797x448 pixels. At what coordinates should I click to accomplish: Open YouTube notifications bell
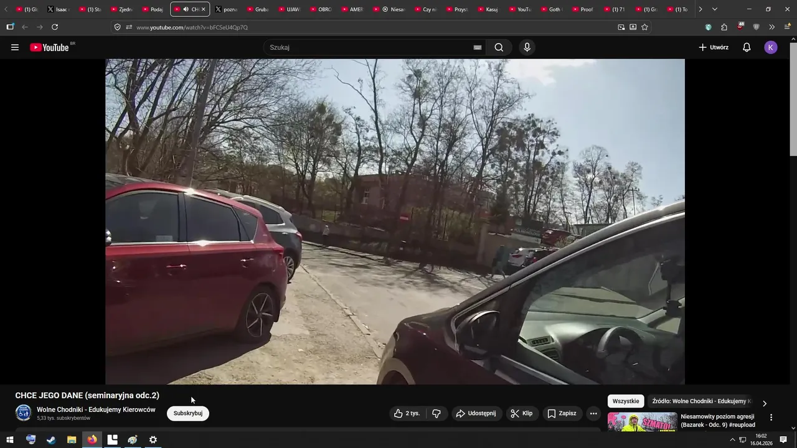click(x=747, y=47)
